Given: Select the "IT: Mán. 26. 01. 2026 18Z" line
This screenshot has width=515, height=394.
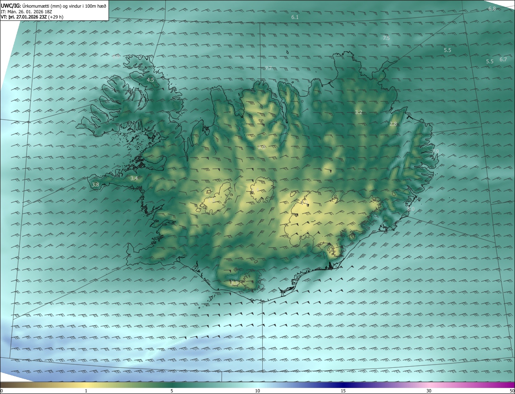Looking at the screenshot, I should tap(27, 11).
